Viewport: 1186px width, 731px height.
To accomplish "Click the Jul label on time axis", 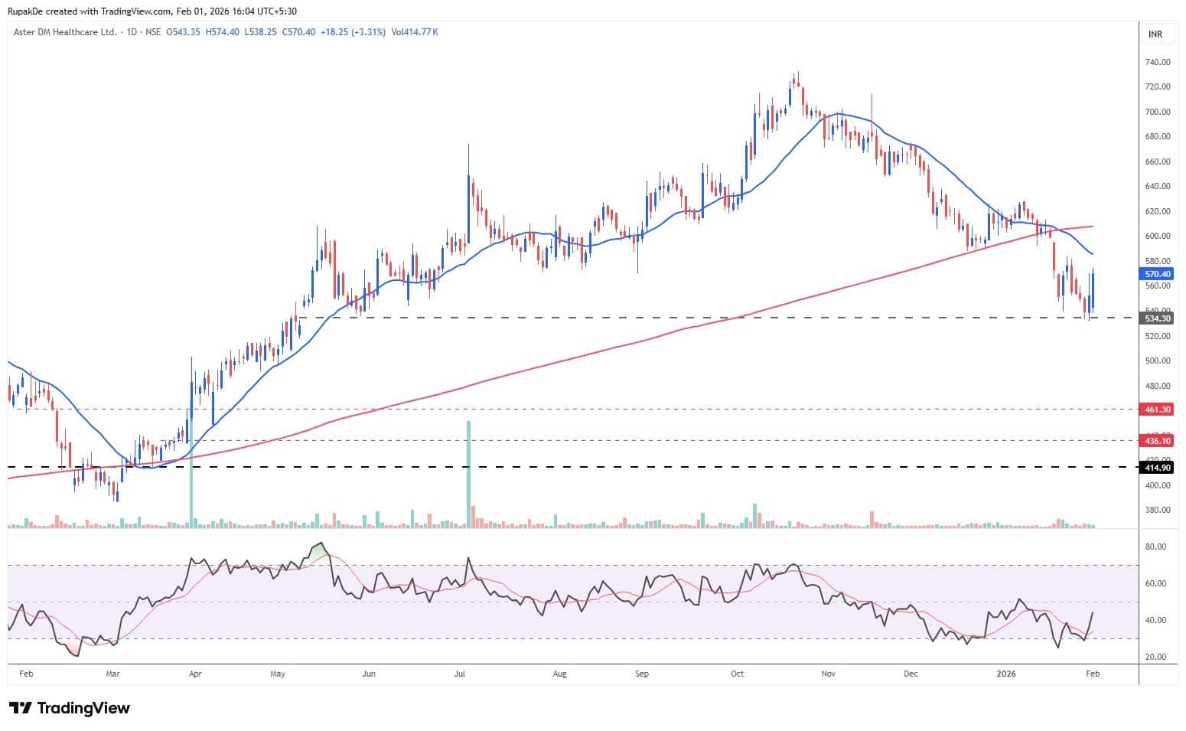I will [x=460, y=674].
